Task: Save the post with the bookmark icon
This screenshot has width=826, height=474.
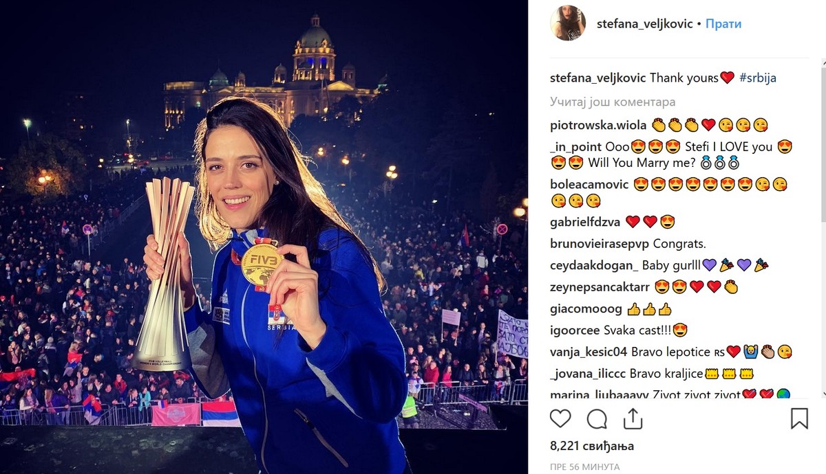Action: (799, 418)
